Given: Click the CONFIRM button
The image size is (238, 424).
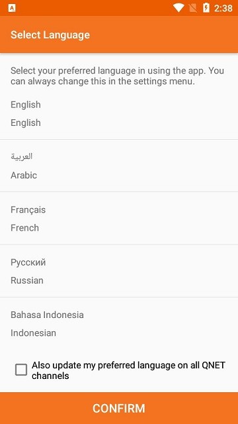Looking at the screenshot, I should pos(119,408).
